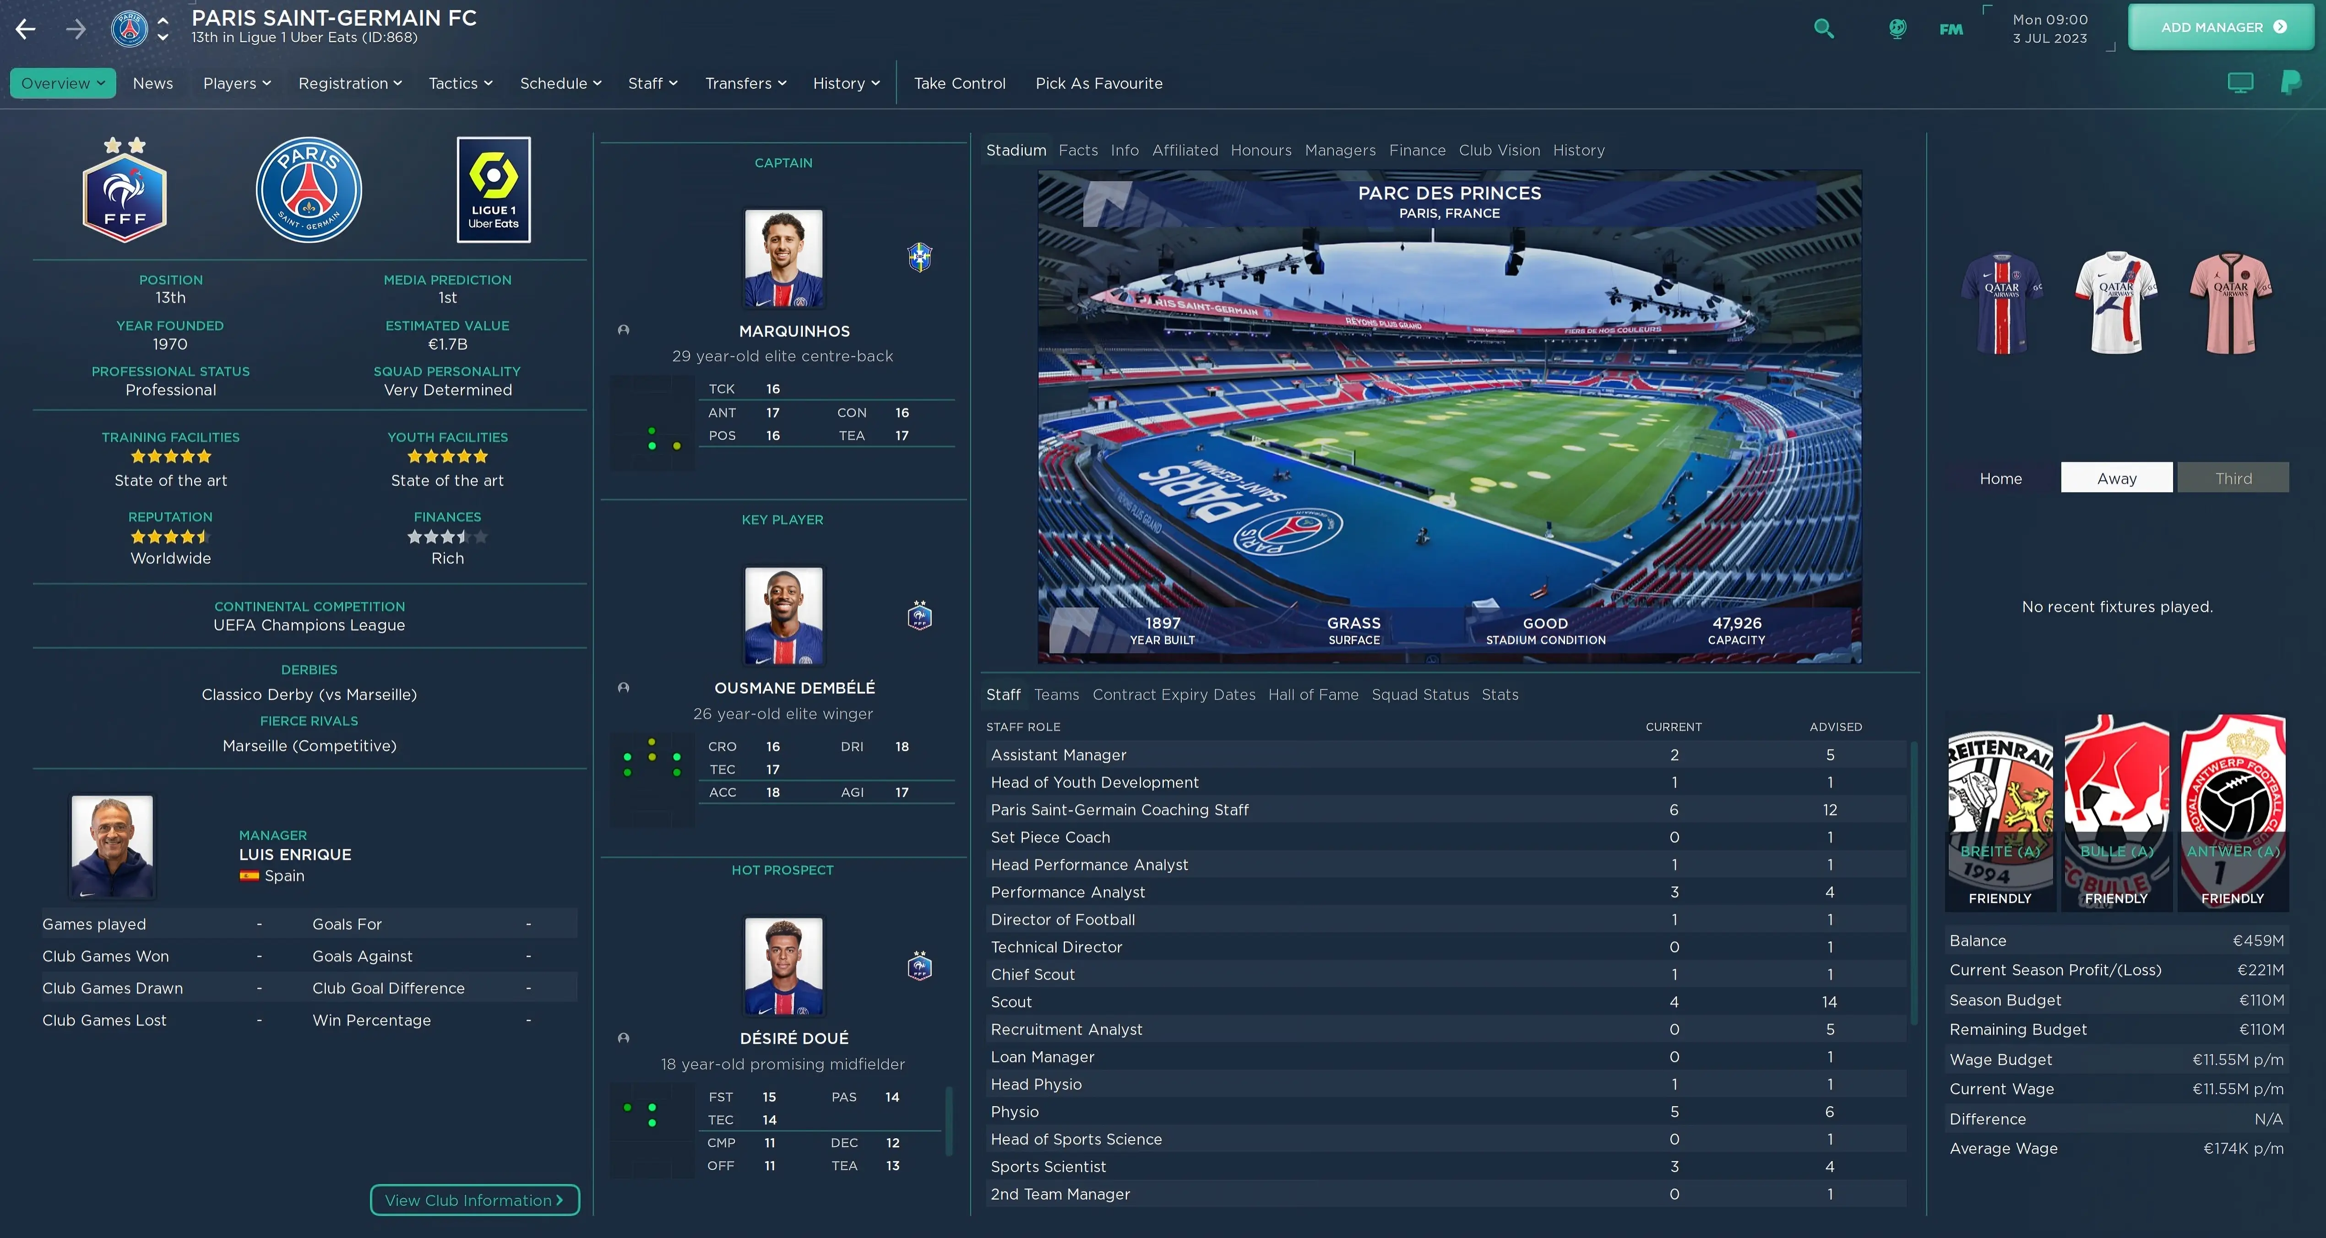Open Marquinhos player name link

tap(794, 331)
